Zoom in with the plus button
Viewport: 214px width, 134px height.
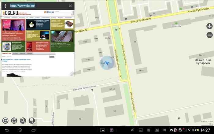point(209,26)
